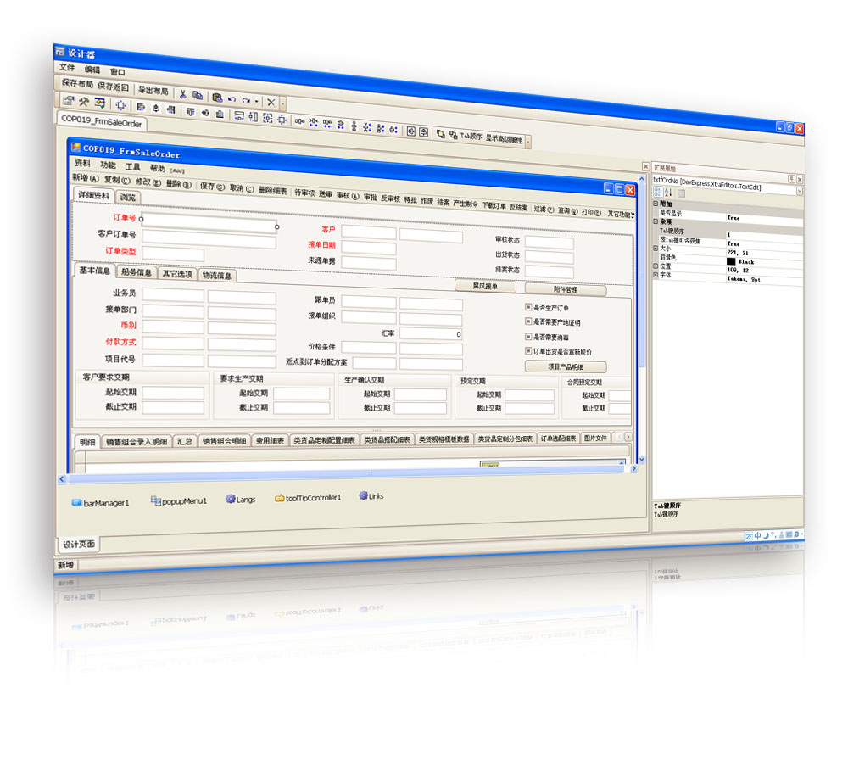Click the Cut scissors icon in toolbar
This screenshot has height=777, width=848.
[x=182, y=95]
